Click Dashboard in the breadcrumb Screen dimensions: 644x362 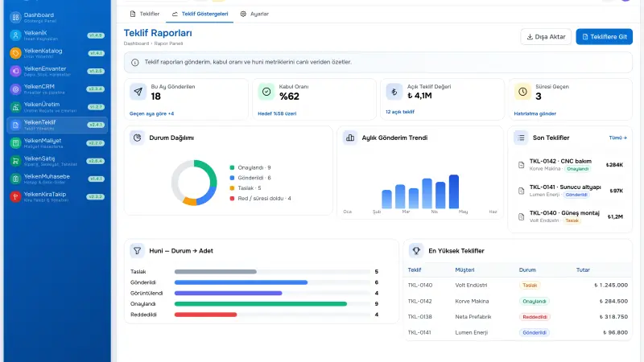[x=136, y=43]
